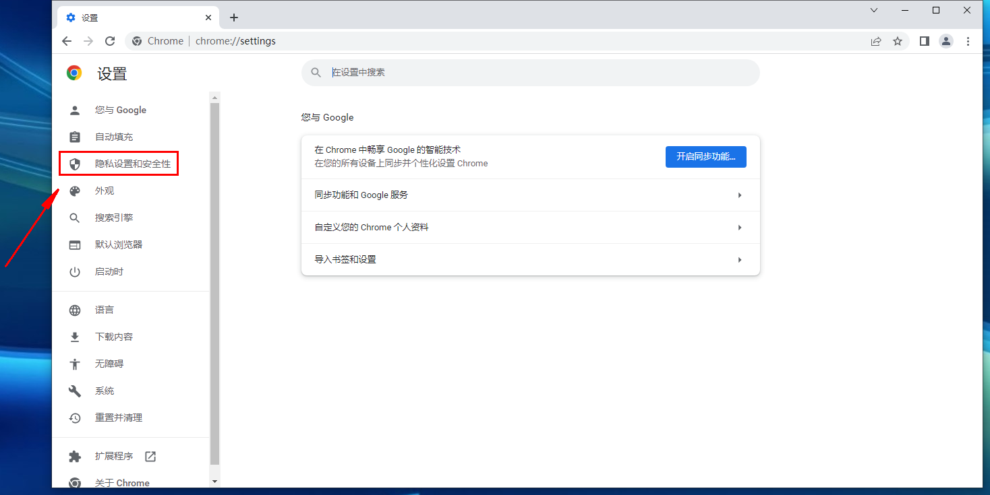
Task: Click the globe icon for 语言
Action: [x=75, y=310]
